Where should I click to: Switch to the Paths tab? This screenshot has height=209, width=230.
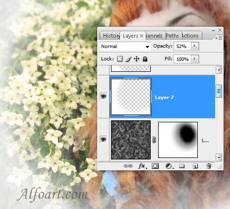point(172,36)
